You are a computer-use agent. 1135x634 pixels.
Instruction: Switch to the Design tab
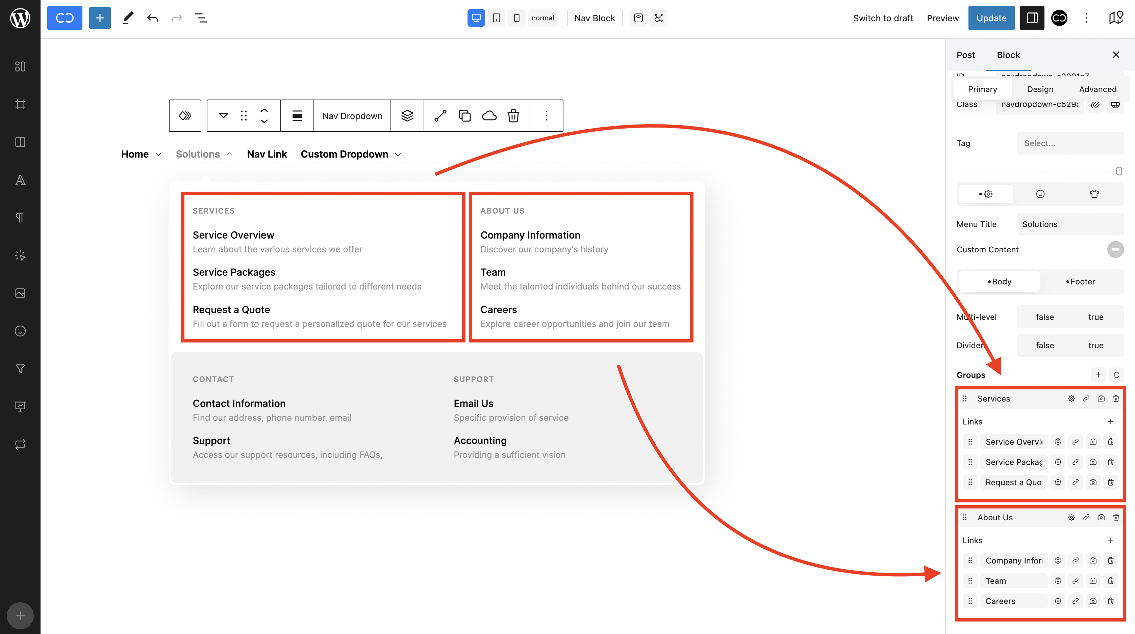pyautogui.click(x=1040, y=89)
